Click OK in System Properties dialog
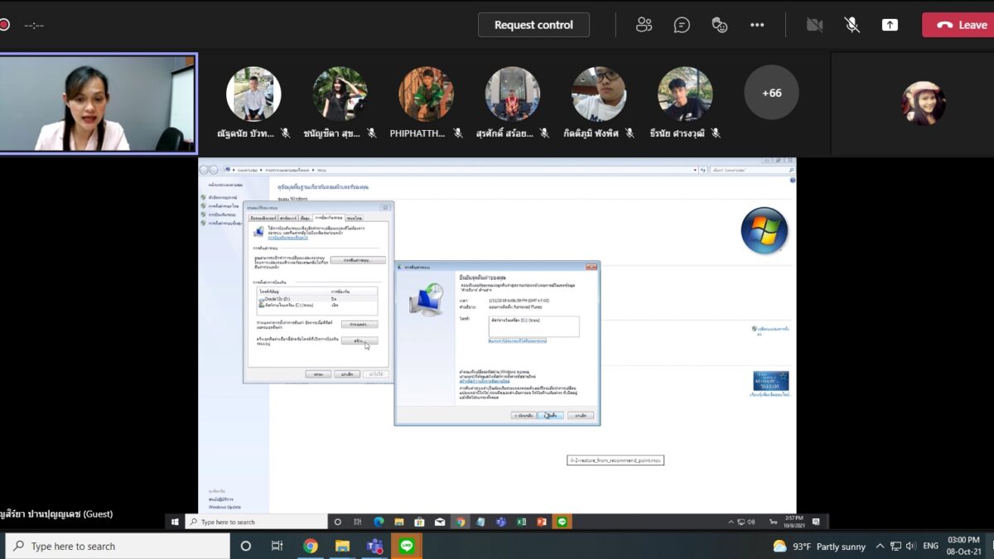Screen dimensions: 994x559 coord(317,374)
